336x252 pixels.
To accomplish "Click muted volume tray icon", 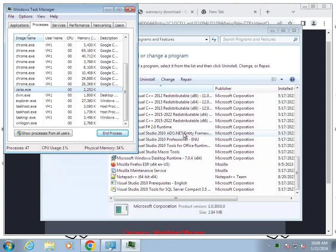I will tap(303, 246).
